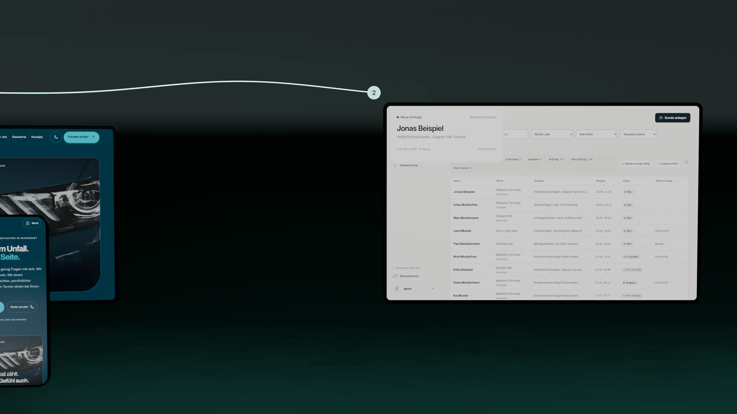Toggle the 'Ergebnis fehlt' filter chip

tap(668, 164)
